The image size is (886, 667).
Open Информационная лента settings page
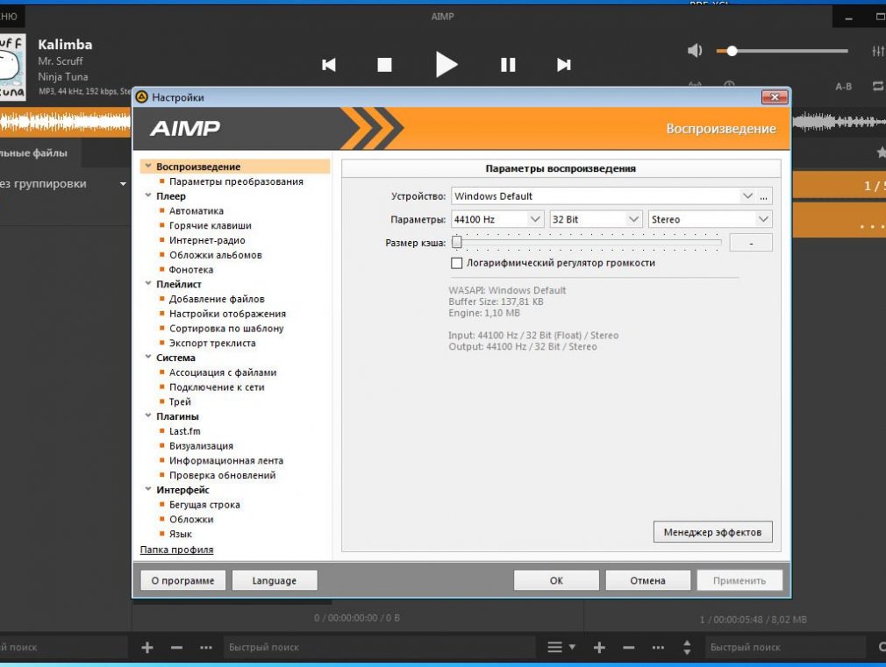(x=226, y=460)
